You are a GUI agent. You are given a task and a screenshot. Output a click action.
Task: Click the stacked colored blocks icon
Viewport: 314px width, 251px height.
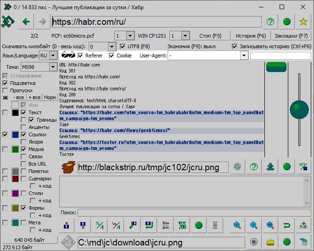[215, 225]
